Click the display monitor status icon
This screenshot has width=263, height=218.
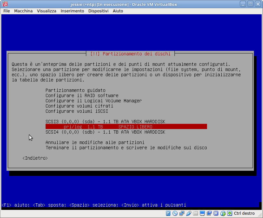pos(202,213)
